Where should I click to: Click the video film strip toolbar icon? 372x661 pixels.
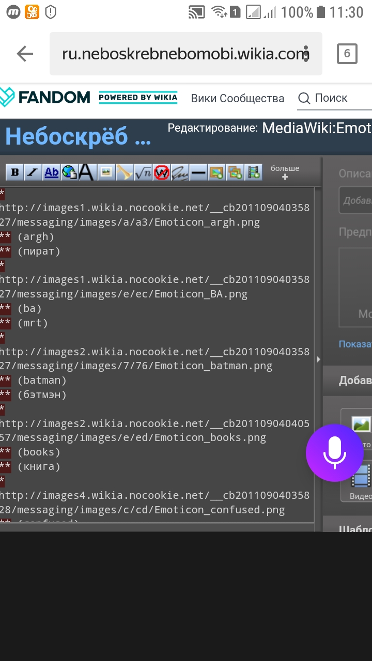(x=253, y=172)
